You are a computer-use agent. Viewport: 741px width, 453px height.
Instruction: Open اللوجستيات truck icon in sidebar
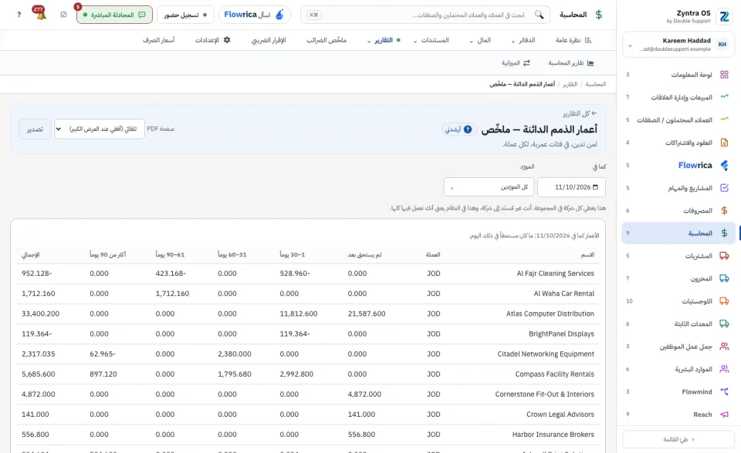[724, 301]
